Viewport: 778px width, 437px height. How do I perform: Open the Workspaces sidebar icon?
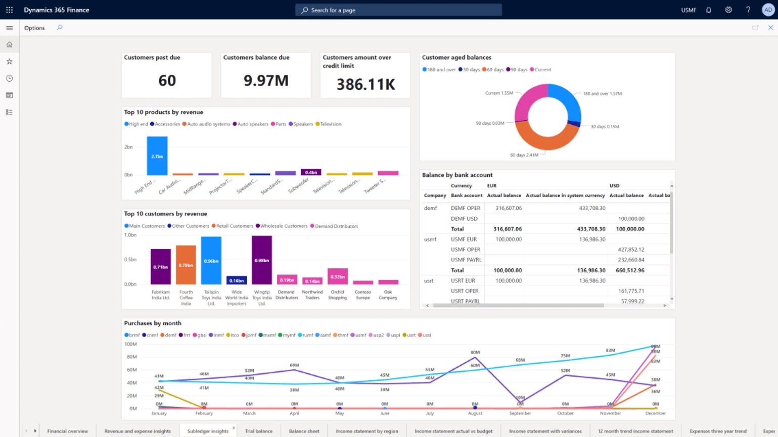9,95
